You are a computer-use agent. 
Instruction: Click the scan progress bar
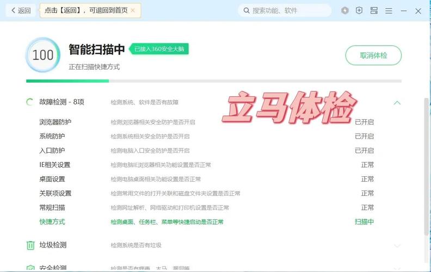pos(213,81)
